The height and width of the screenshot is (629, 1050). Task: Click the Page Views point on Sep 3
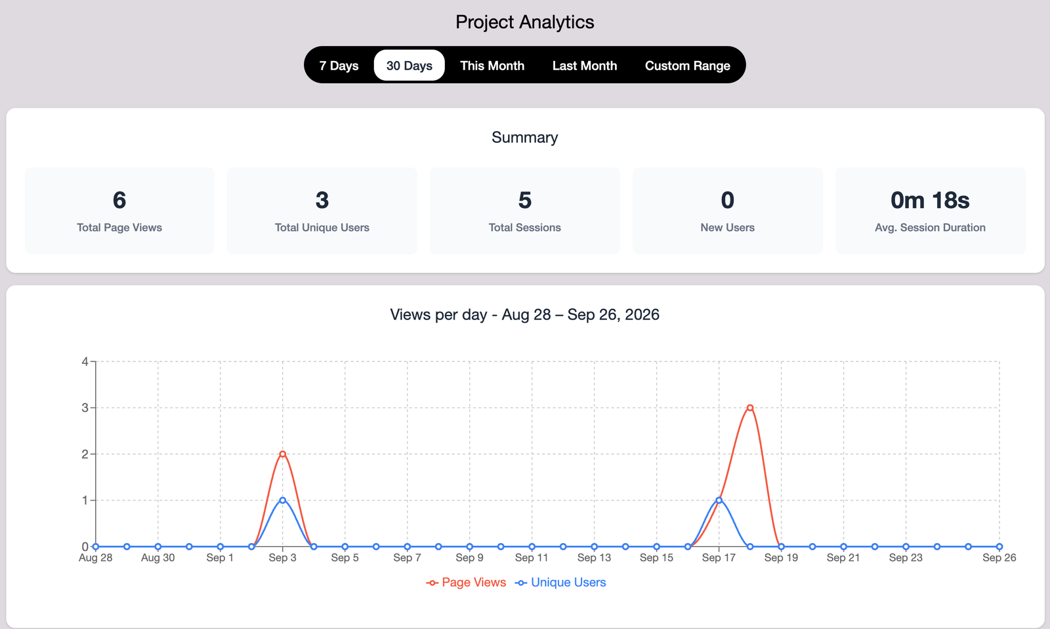283,454
